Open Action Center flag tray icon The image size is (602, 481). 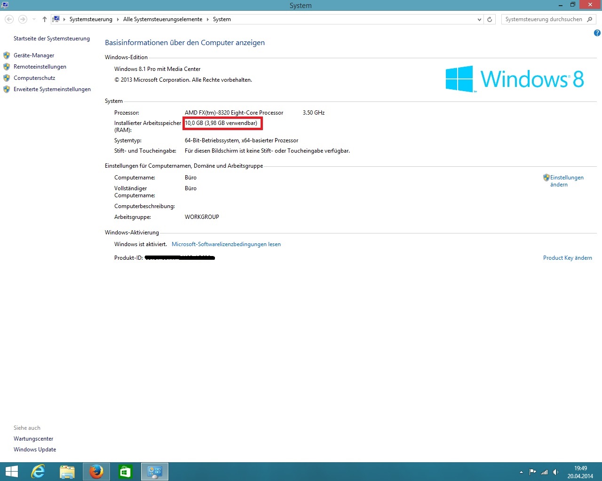[533, 472]
